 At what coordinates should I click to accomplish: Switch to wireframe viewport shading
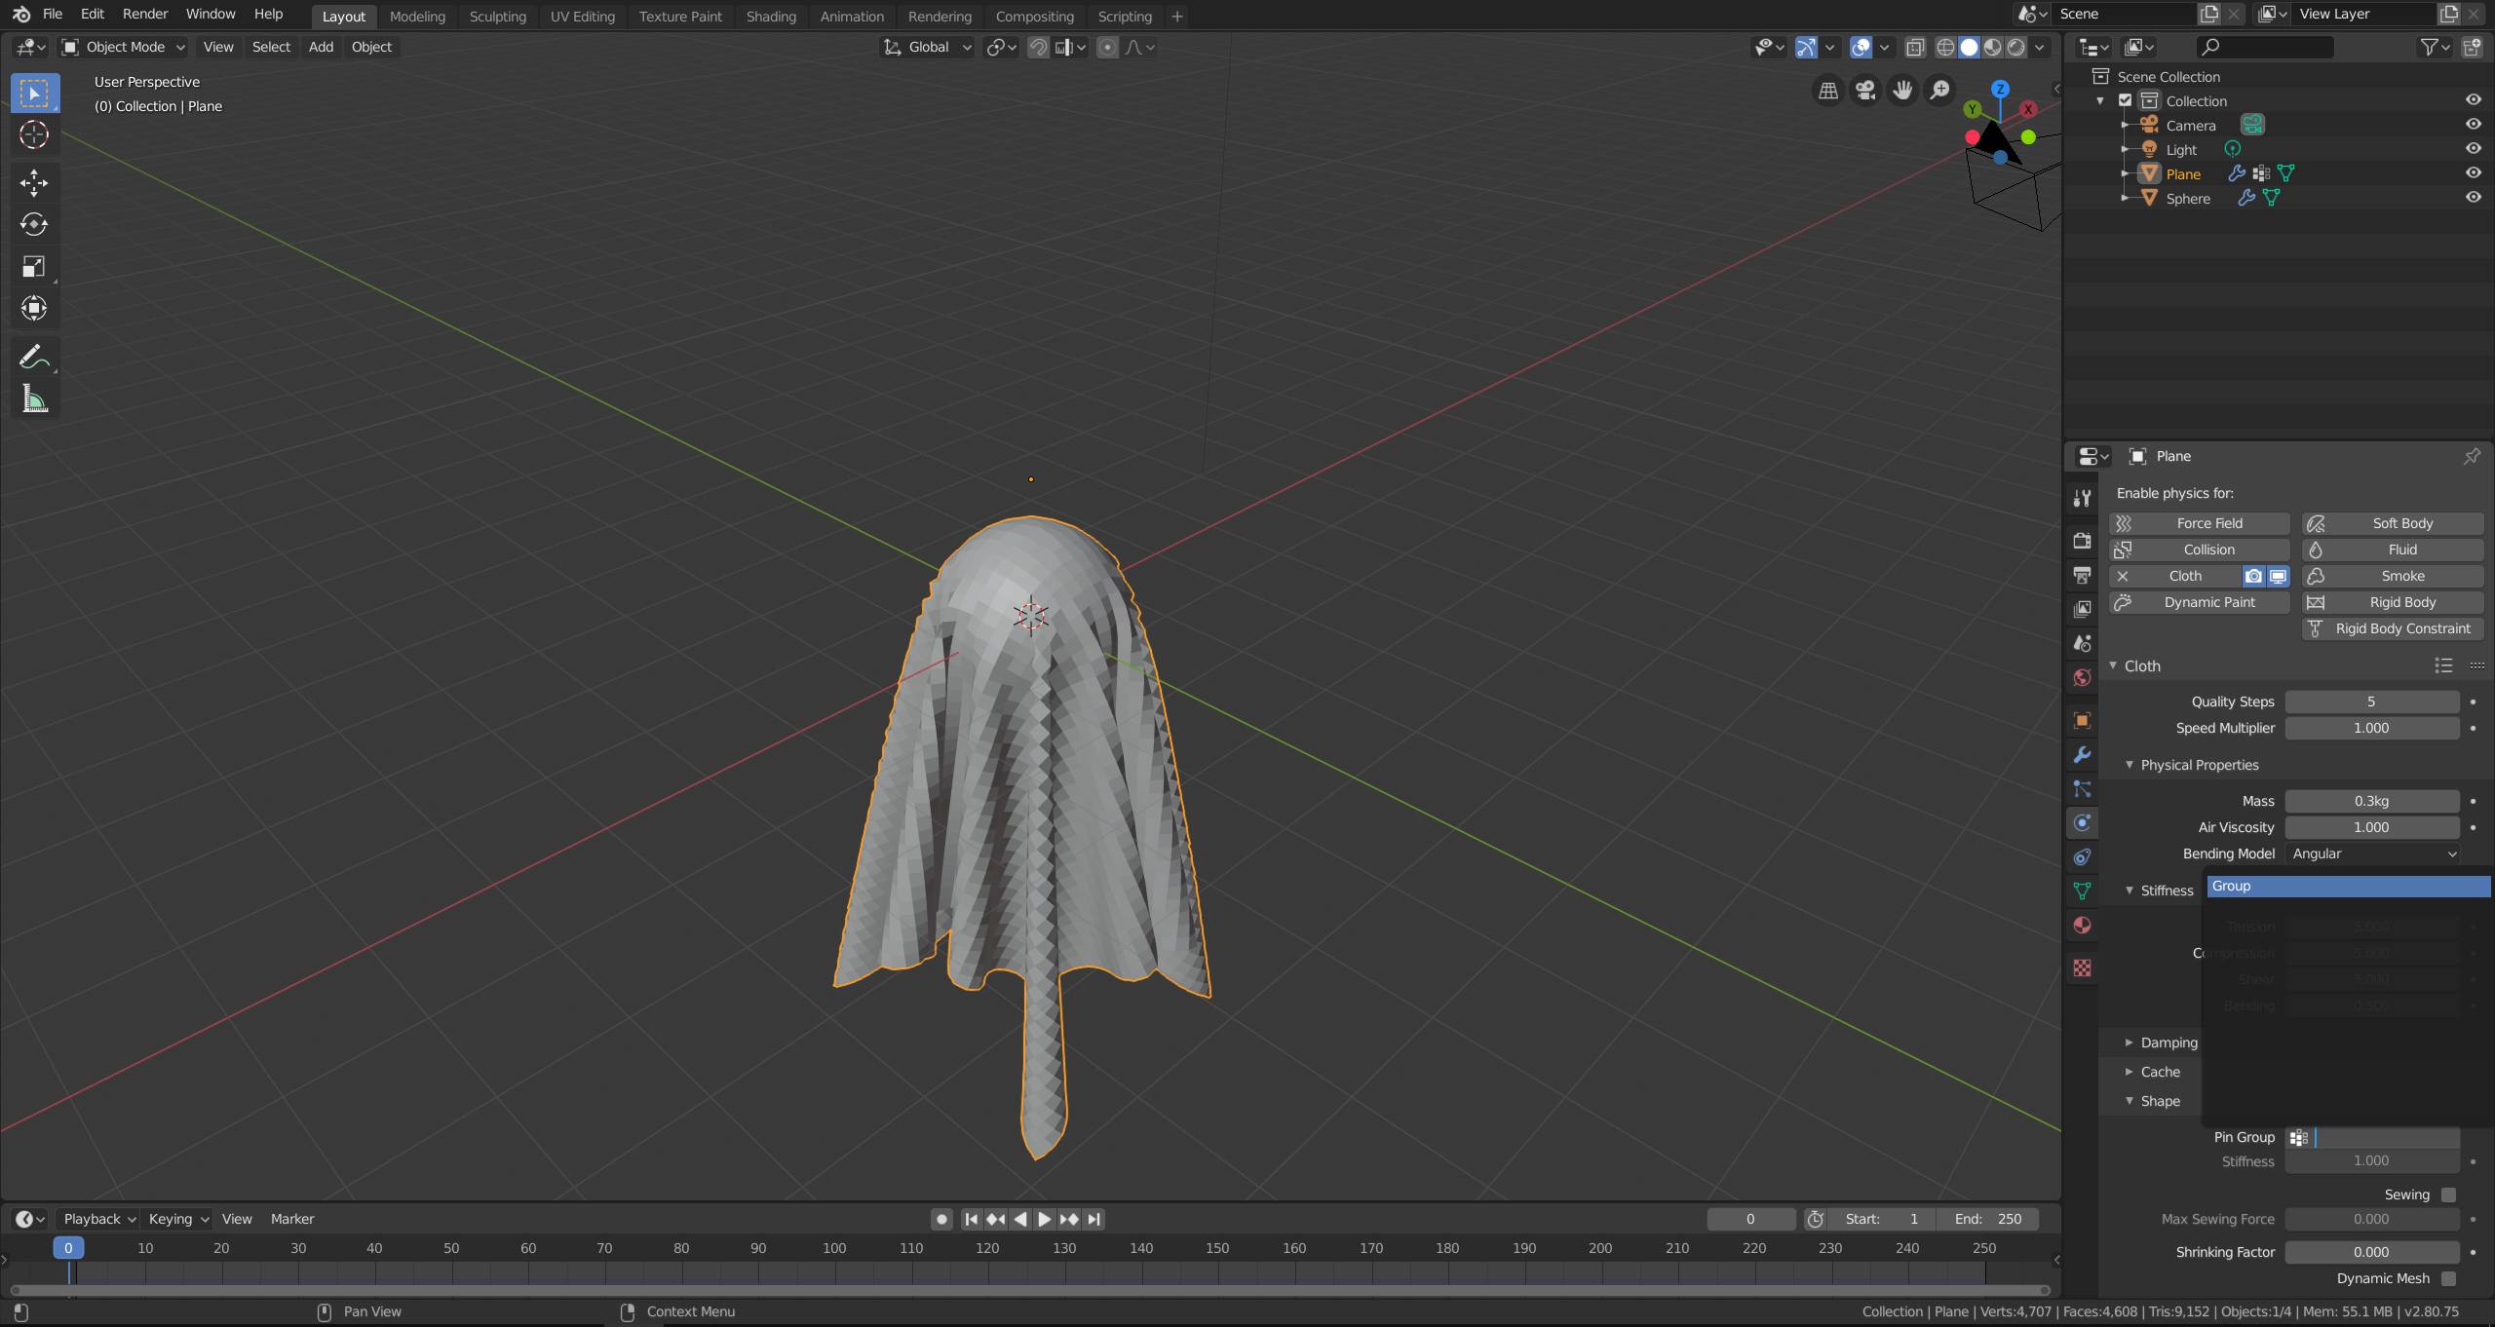click(x=1945, y=47)
